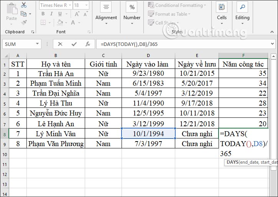Open the Alignment group menu
Image resolution: width=278 pixels, height=197 pixels.
(x=106, y=13)
